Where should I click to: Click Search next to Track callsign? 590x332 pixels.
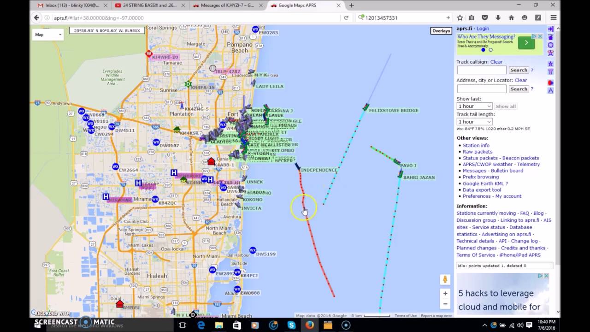click(x=519, y=70)
